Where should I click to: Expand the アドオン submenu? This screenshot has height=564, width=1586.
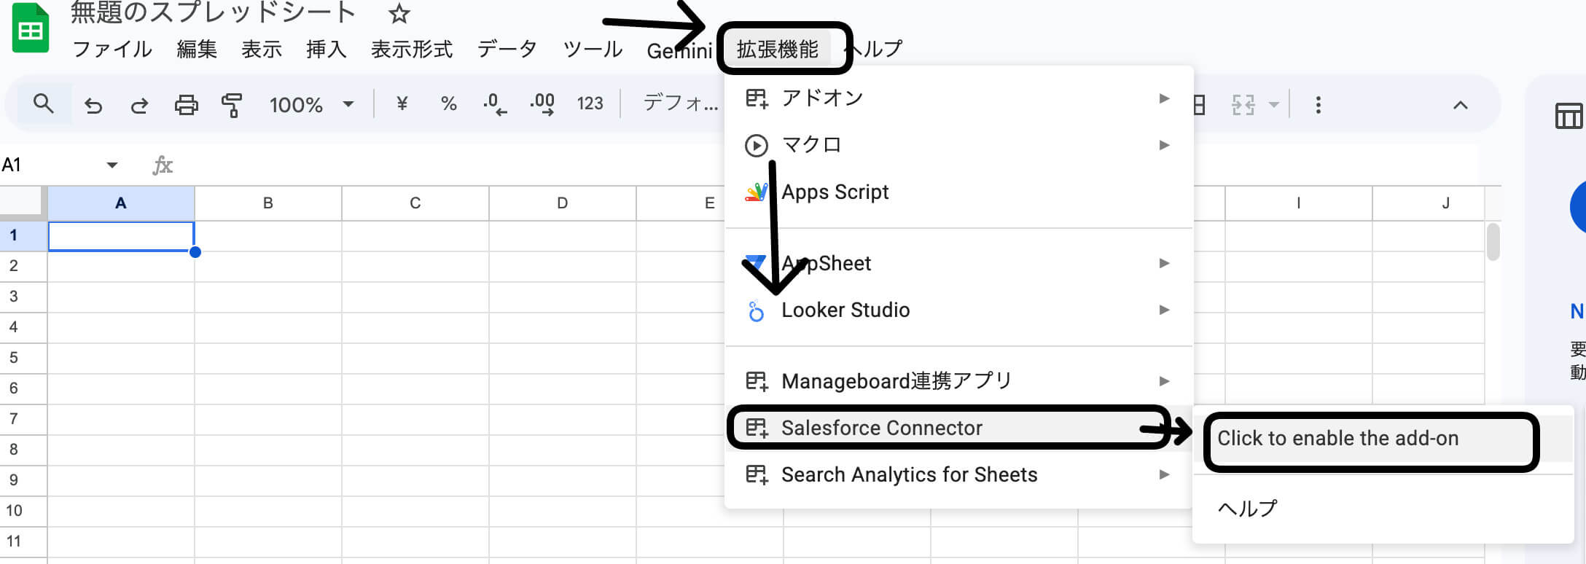[958, 98]
